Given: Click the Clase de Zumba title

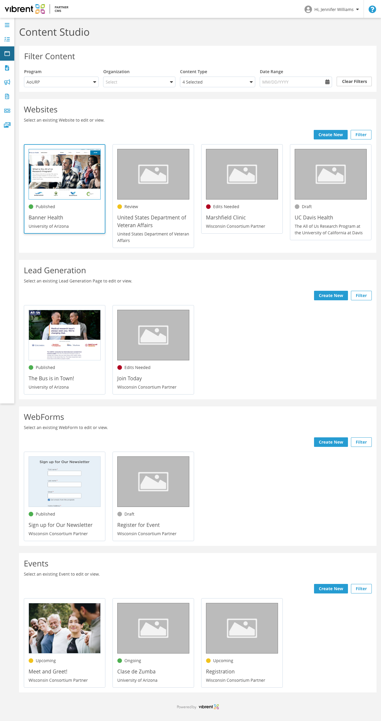Looking at the screenshot, I should [136, 672].
